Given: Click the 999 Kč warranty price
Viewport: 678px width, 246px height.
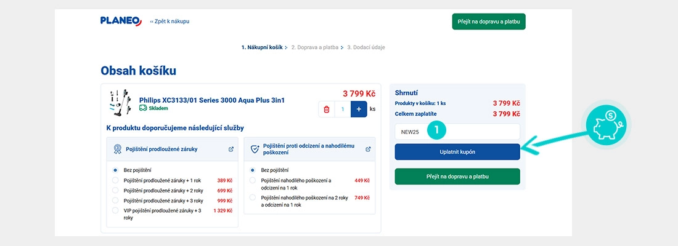Looking at the screenshot, I should (225, 200).
